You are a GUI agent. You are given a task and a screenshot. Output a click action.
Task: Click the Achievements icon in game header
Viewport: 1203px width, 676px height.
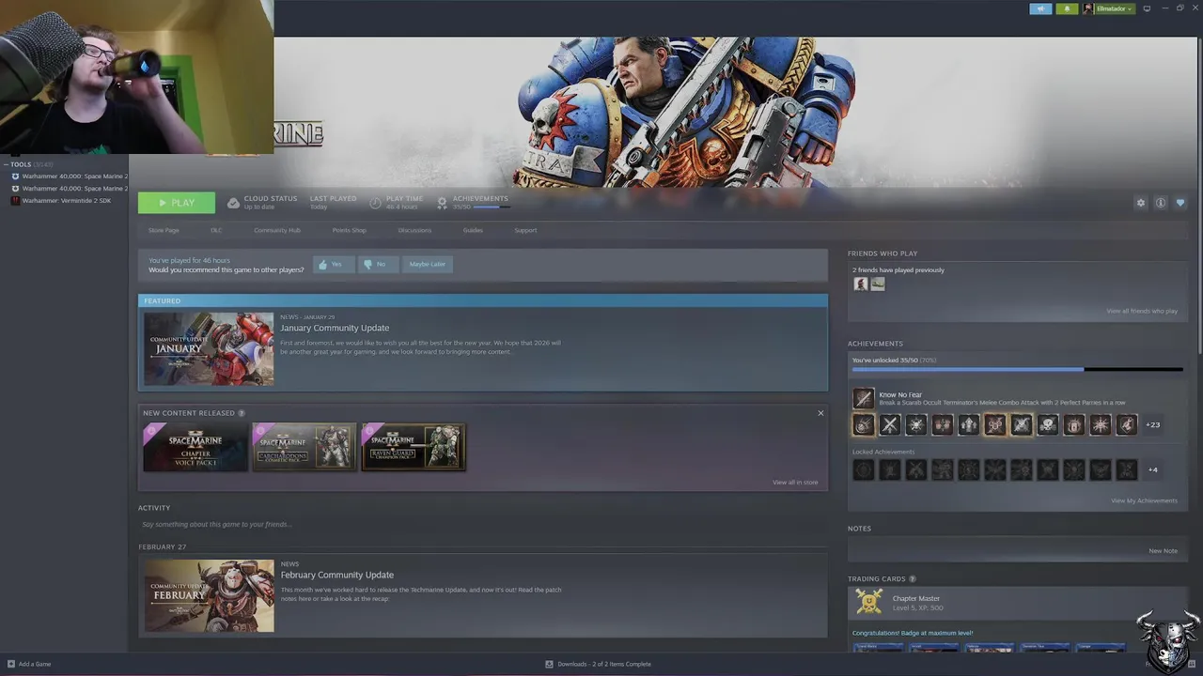pyautogui.click(x=443, y=203)
